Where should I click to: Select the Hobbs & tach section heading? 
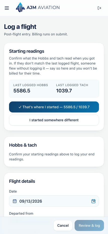(x=23, y=145)
